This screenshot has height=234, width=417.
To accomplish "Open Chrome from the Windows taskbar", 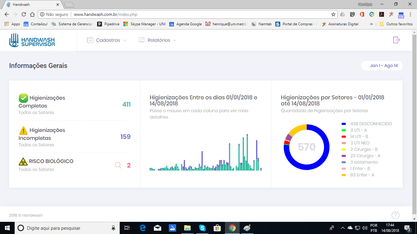I will pos(232,228).
